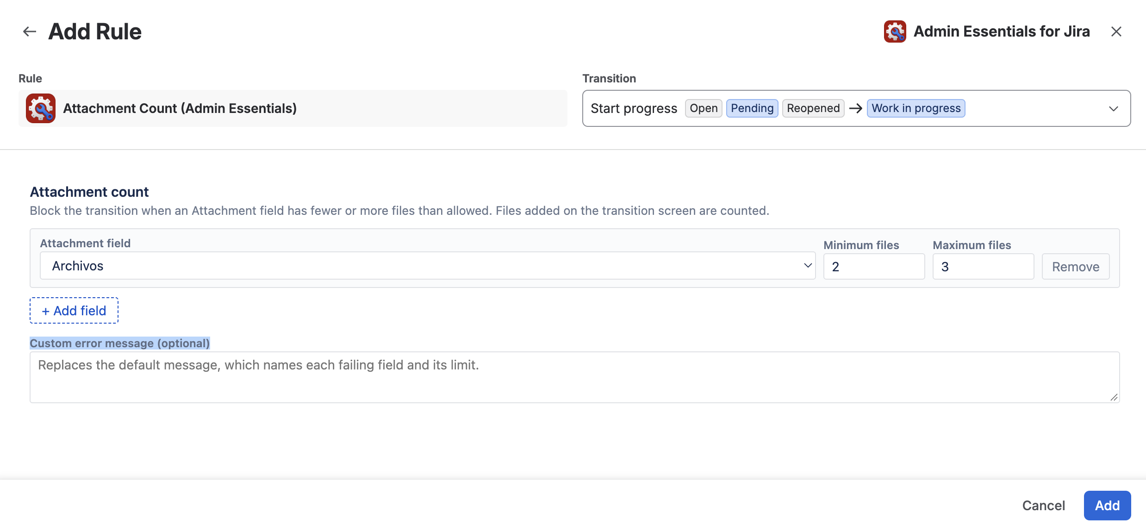Cancel adding the rule
The height and width of the screenshot is (525, 1146).
(1043, 506)
